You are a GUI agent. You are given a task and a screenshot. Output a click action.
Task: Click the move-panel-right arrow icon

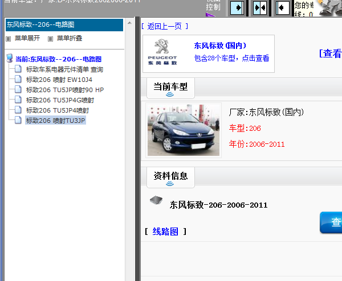tap(237, 8)
